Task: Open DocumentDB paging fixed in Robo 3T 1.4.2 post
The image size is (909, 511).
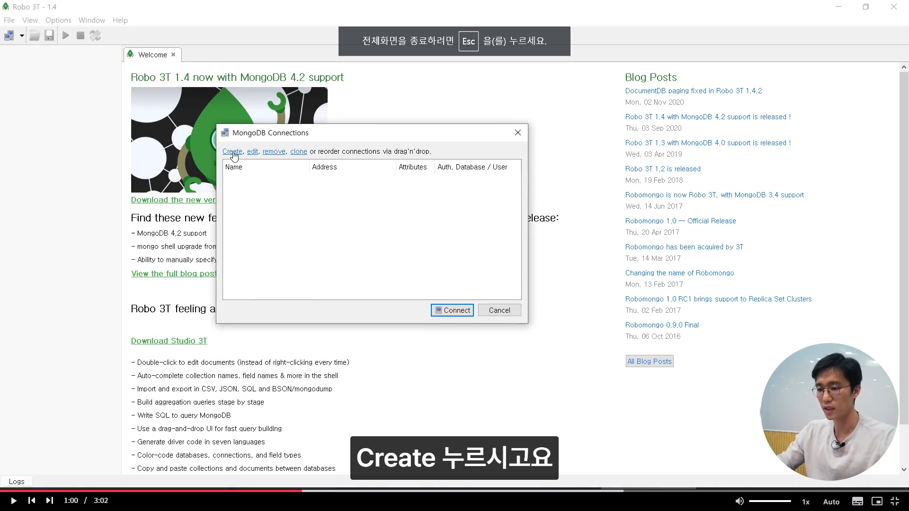Action: [x=694, y=91]
